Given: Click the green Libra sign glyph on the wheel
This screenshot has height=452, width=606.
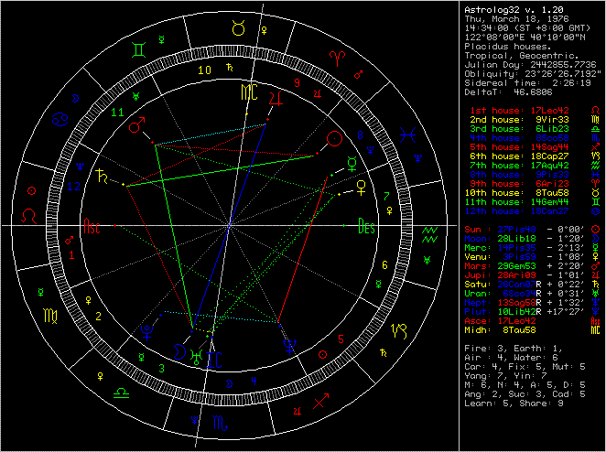Looking at the screenshot, I should point(121,393).
